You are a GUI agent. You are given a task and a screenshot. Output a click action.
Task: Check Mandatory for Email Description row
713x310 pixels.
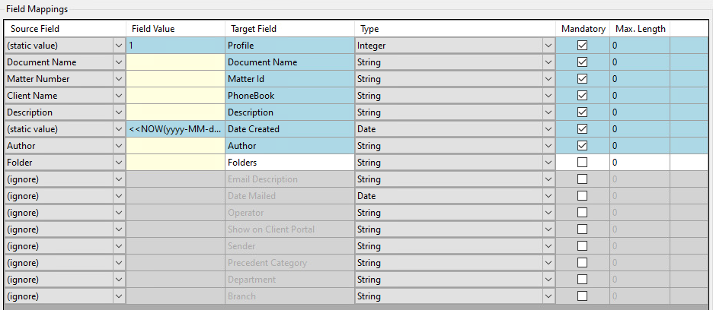pyautogui.click(x=583, y=179)
